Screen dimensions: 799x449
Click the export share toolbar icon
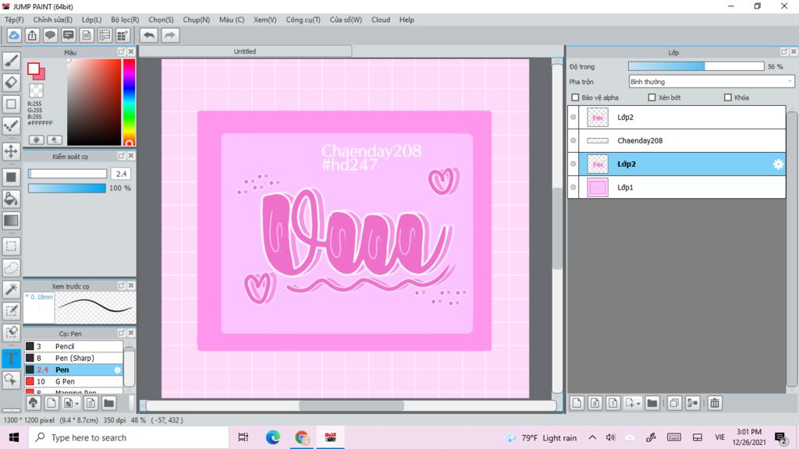[x=32, y=35]
